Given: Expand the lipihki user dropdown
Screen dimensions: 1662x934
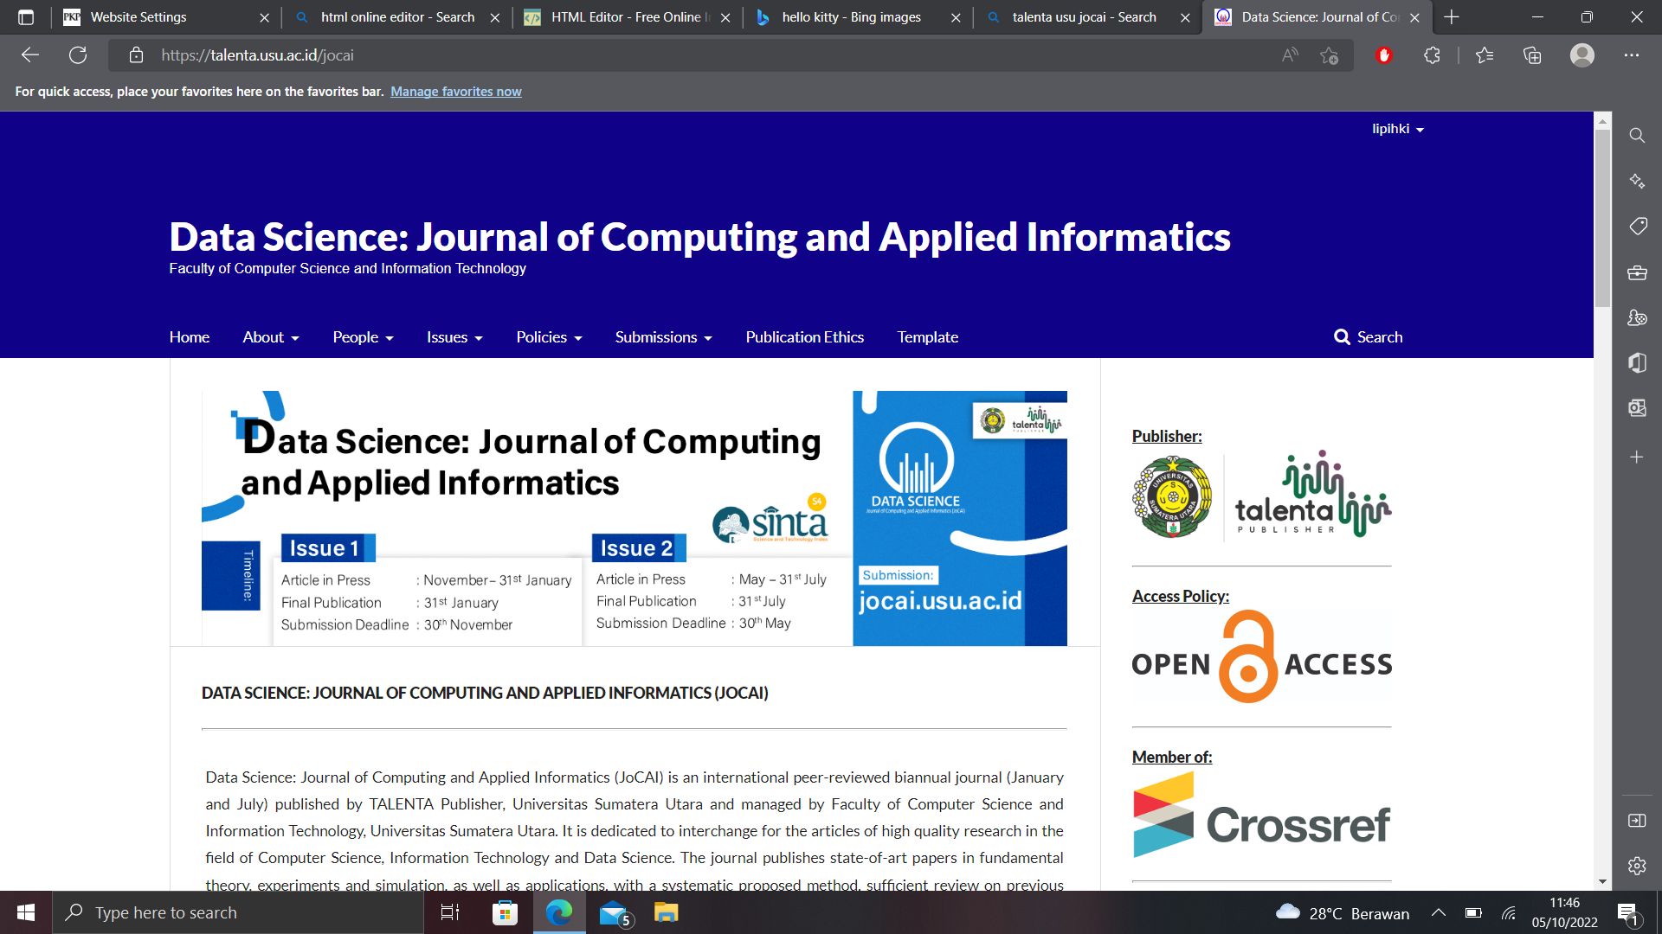Looking at the screenshot, I should point(1398,129).
